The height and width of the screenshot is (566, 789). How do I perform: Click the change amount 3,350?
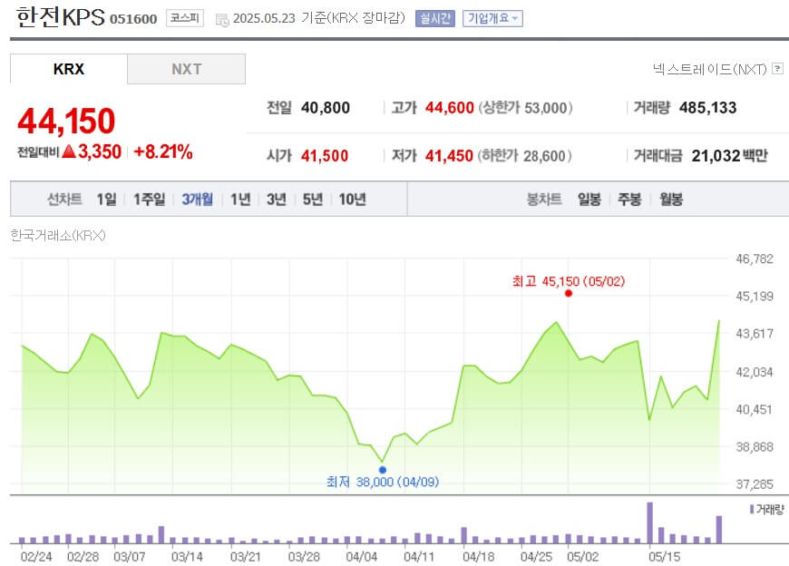pyautogui.click(x=100, y=151)
